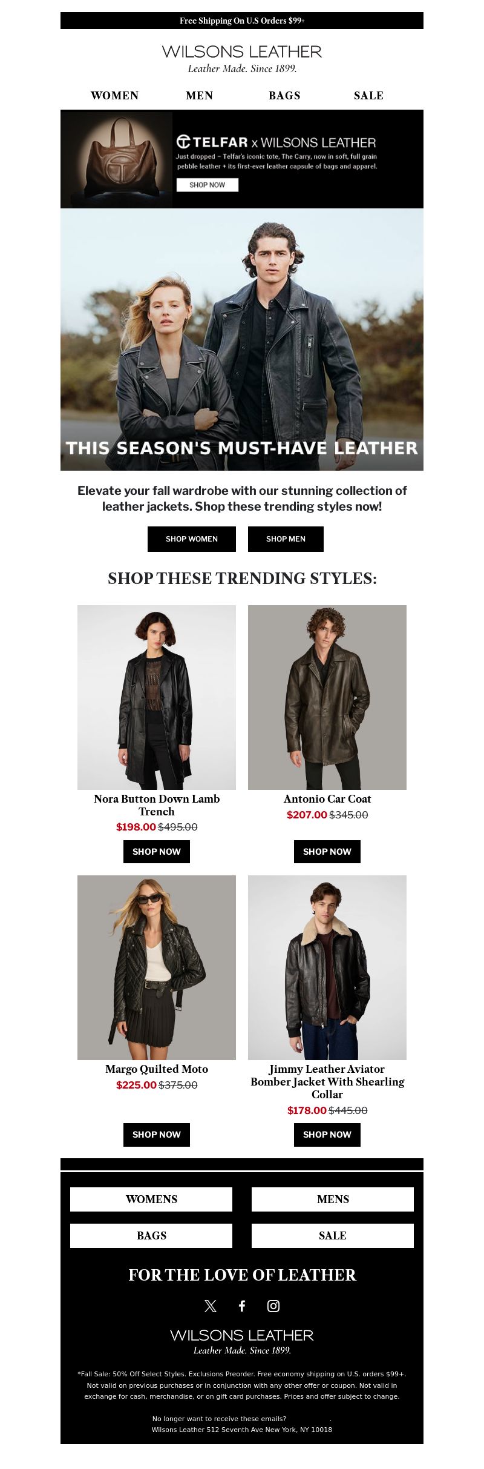Shop Now for Nora Button Down Lamb Trench
This screenshot has width=484, height=1469.
click(x=157, y=852)
